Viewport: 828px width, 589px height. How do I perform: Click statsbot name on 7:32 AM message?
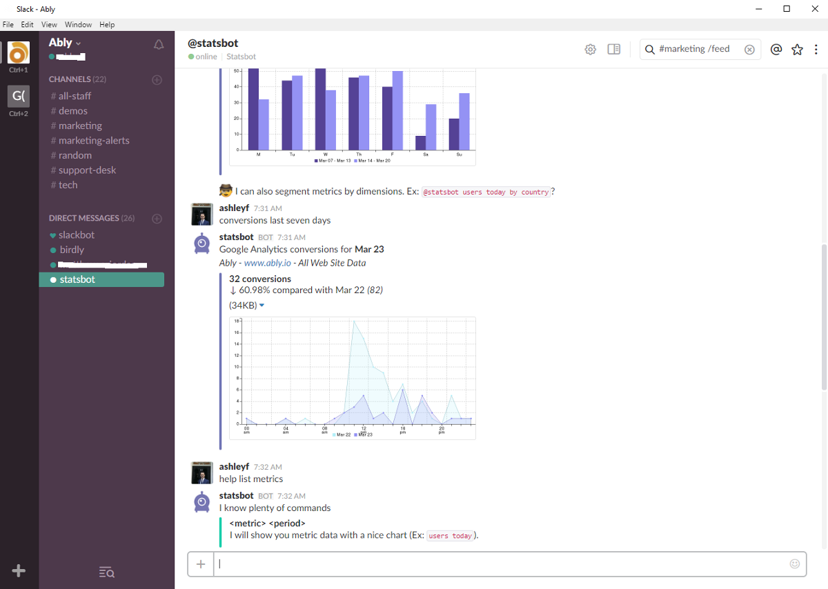point(237,496)
